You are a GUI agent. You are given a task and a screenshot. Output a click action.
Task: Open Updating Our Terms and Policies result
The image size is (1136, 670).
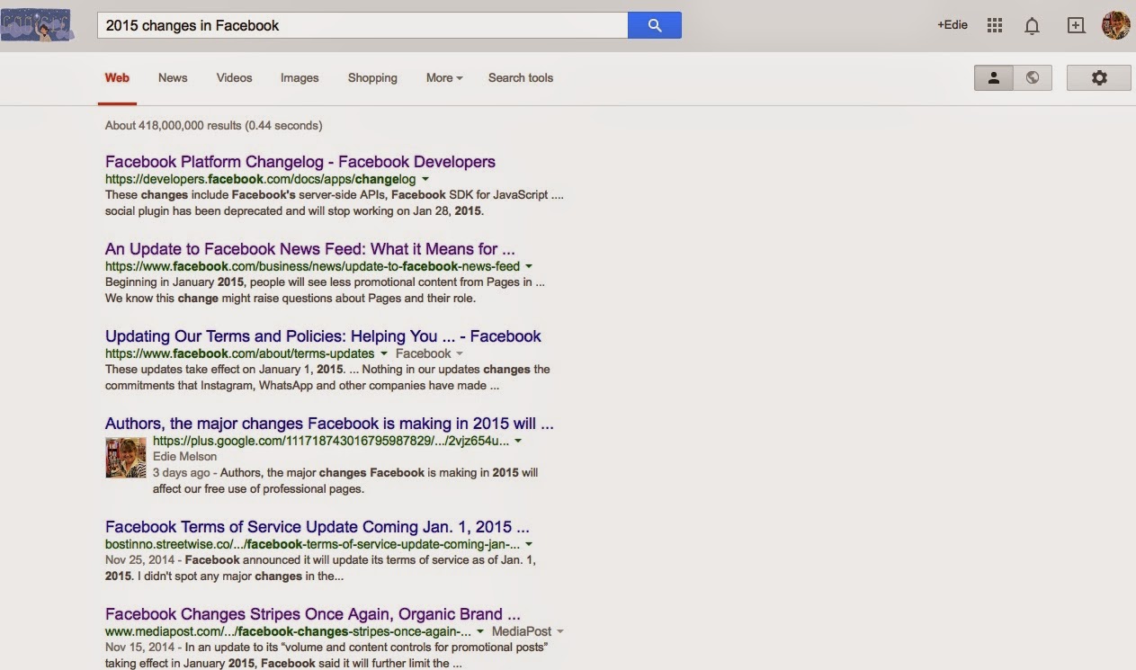(323, 336)
